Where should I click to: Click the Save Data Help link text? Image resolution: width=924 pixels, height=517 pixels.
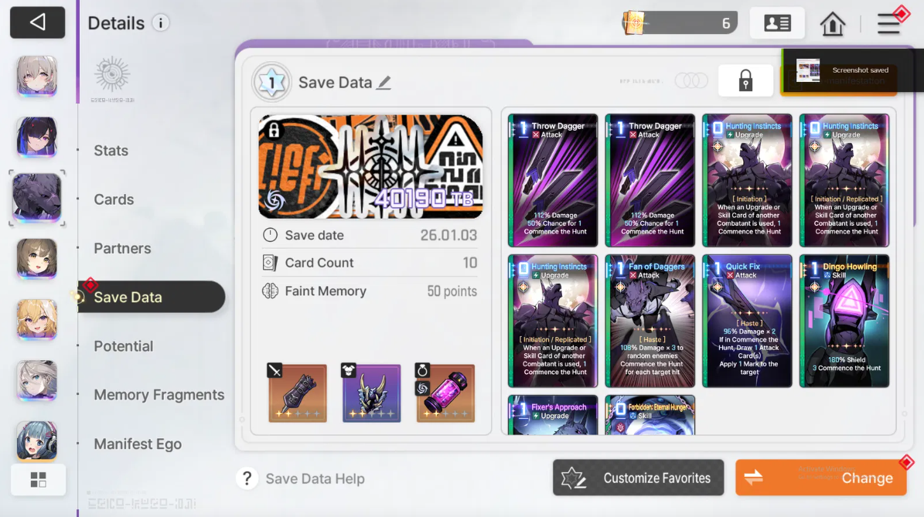click(315, 478)
